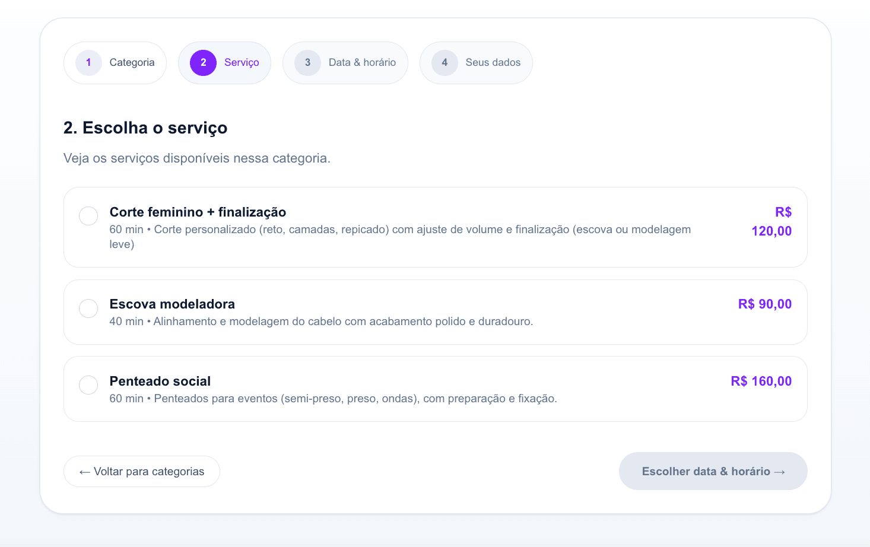Click the R$ 90,00 price
Screen dimensions: 870x547
pyautogui.click(x=764, y=304)
